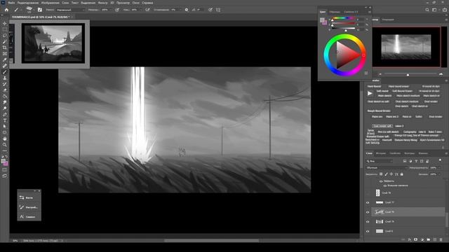The image size is (449, 252).
Task: Select the Слой 78 layer row
Action: coord(408,193)
